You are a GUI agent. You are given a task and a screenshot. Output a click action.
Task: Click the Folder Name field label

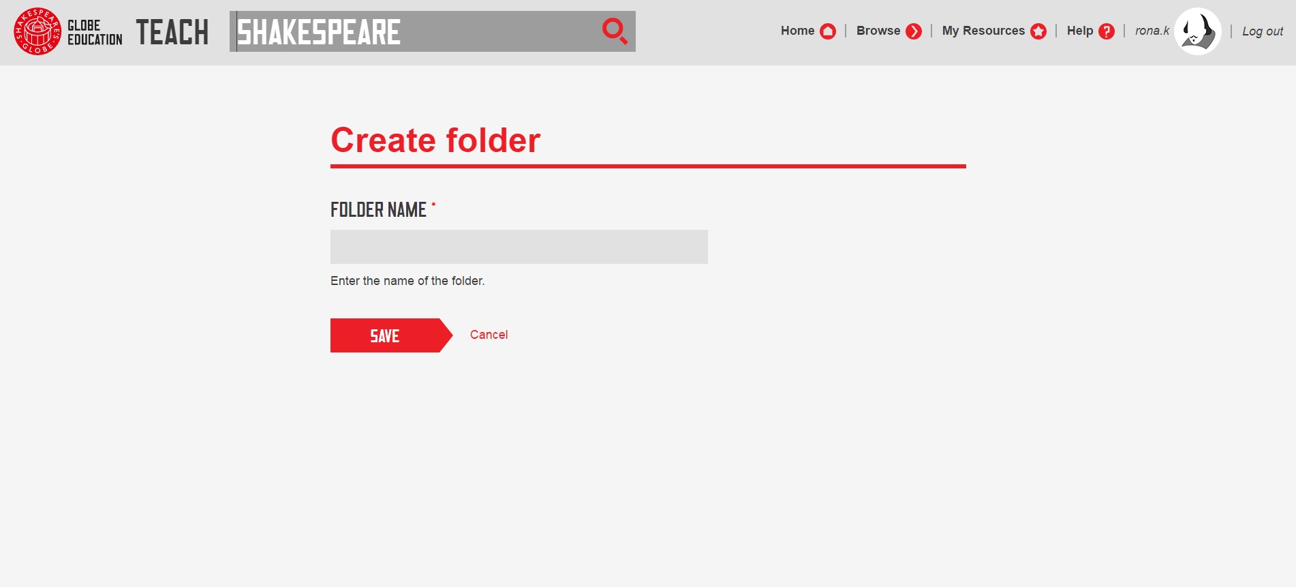pyautogui.click(x=378, y=210)
